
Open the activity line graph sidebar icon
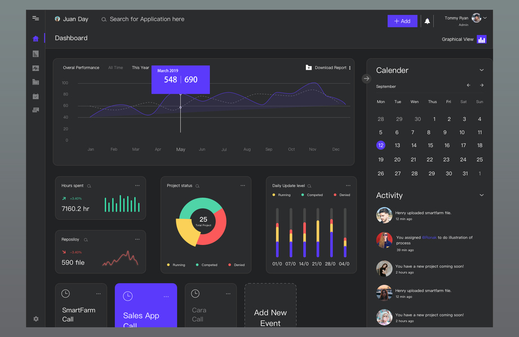[36, 68]
